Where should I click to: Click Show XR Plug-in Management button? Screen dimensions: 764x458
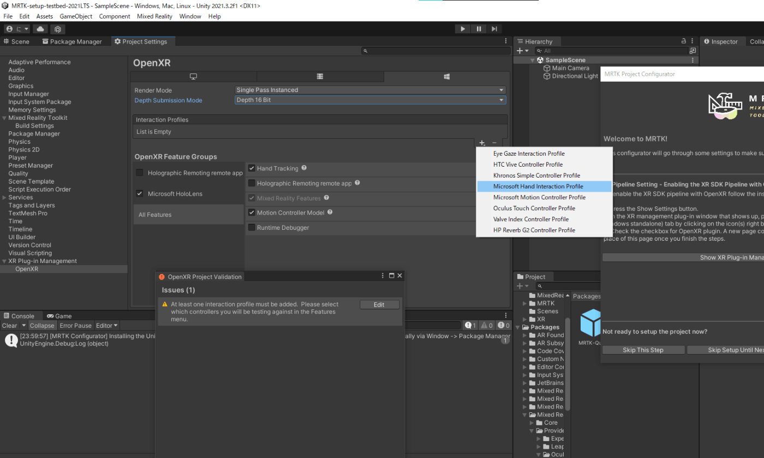[x=683, y=258]
